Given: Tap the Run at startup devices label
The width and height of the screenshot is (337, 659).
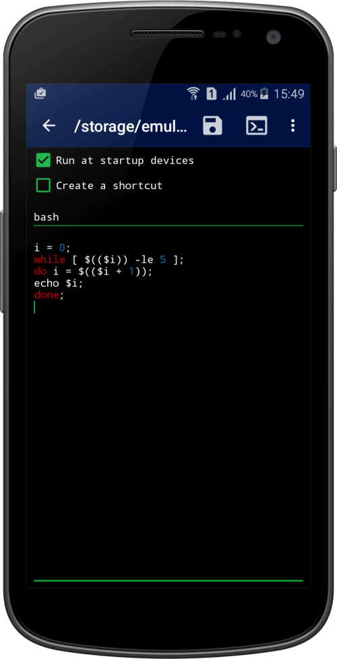Looking at the screenshot, I should coord(125,161).
